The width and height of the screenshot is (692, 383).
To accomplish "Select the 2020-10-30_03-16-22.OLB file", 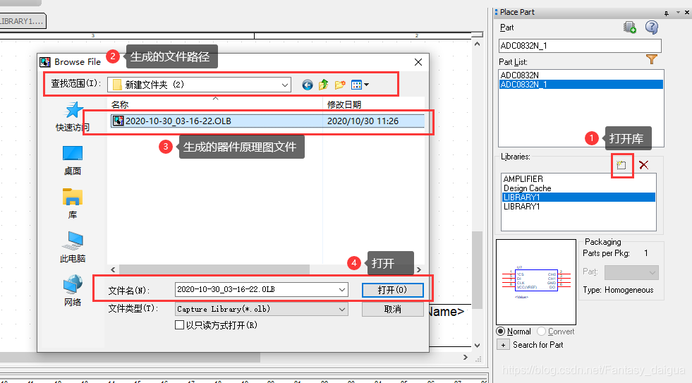I will (x=178, y=121).
